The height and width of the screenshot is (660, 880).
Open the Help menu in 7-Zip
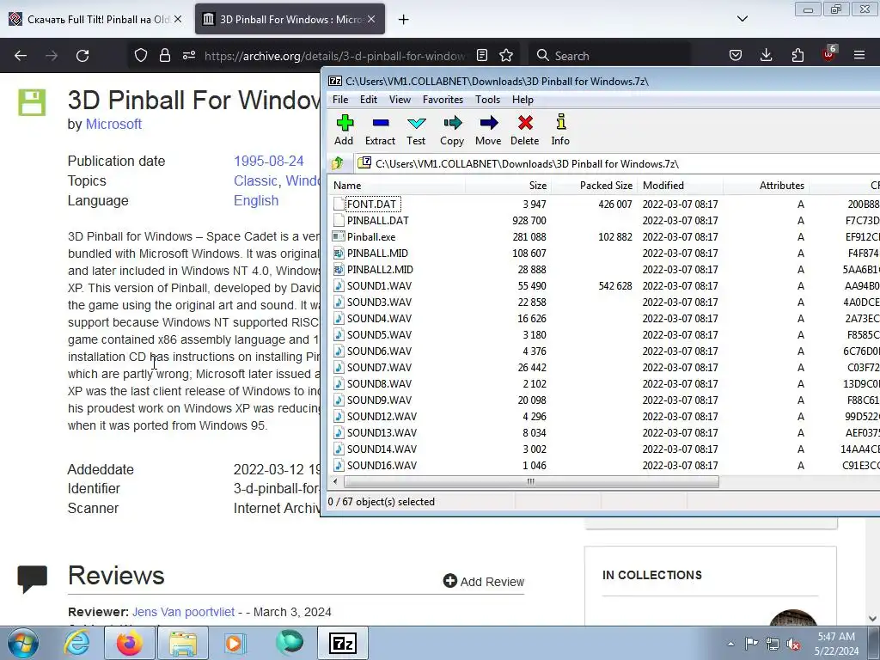click(522, 100)
